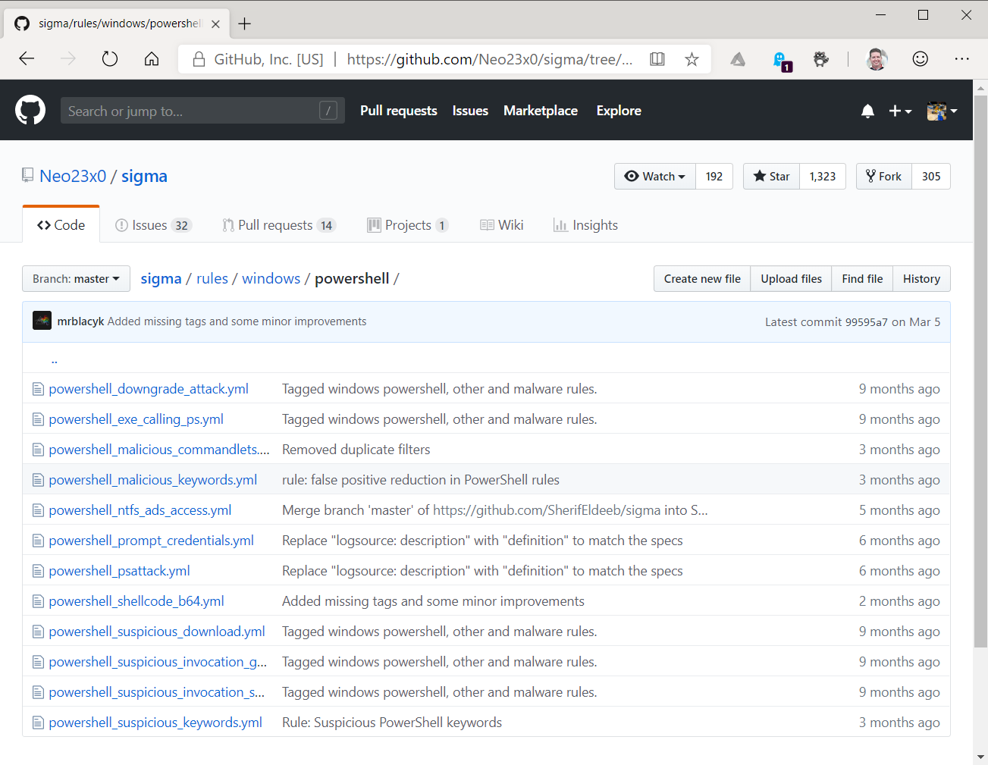Viewport: 988px width, 765px height.
Task: Open powershell_suspicious_download.yml file
Action: point(157,632)
